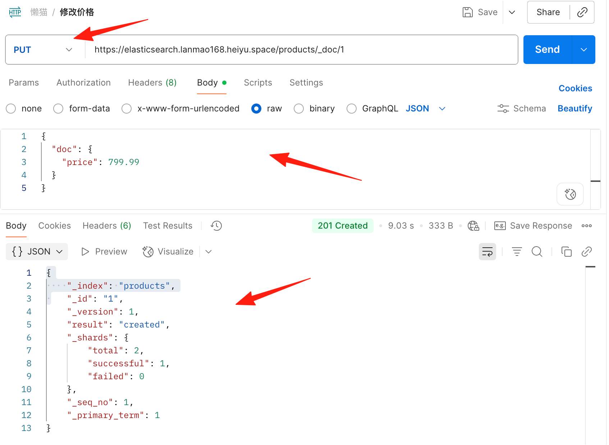Open the response history clock icon
The height and width of the screenshot is (445, 609).
216,226
